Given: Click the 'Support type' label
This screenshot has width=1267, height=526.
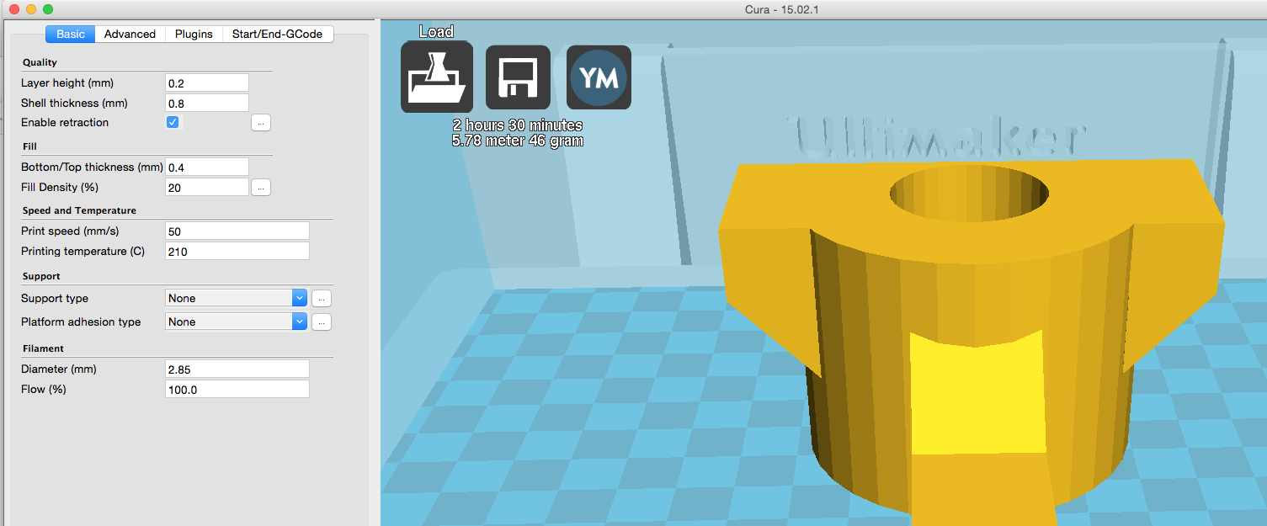Looking at the screenshot, I should (x=55, y=298).
